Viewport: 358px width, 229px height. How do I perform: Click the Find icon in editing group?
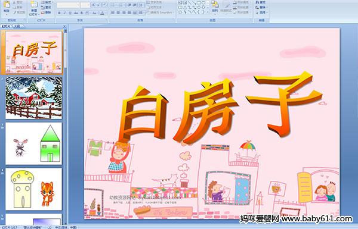click(261, 2)
